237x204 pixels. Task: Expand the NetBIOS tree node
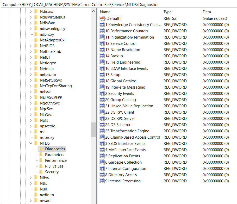click(30, 46)
